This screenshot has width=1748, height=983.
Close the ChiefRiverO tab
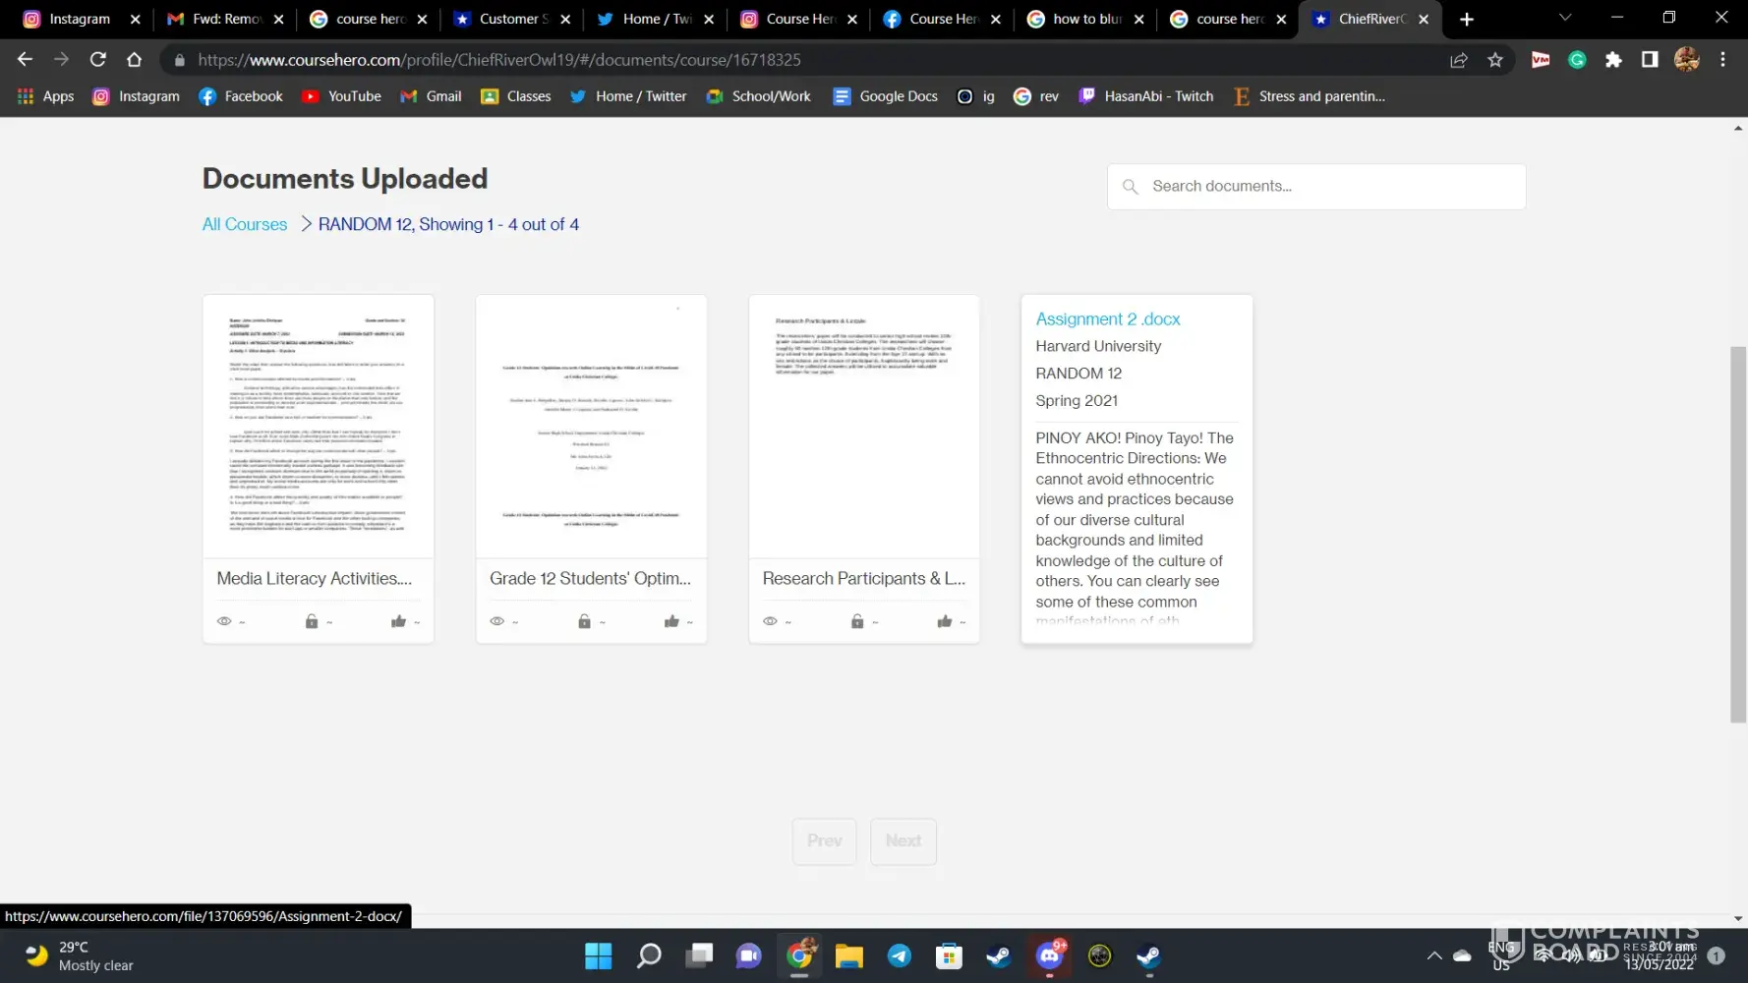(x=1424, y=19)
